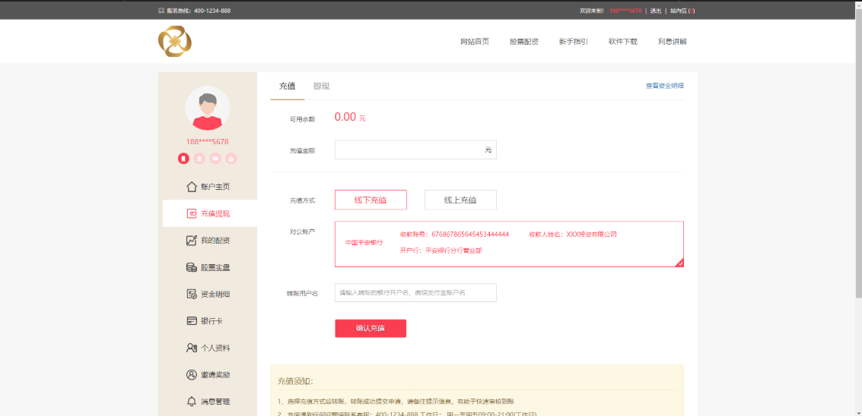Click the real-name verification badge icon
This screenshot has width=862, height=416.
coord(199,159)
